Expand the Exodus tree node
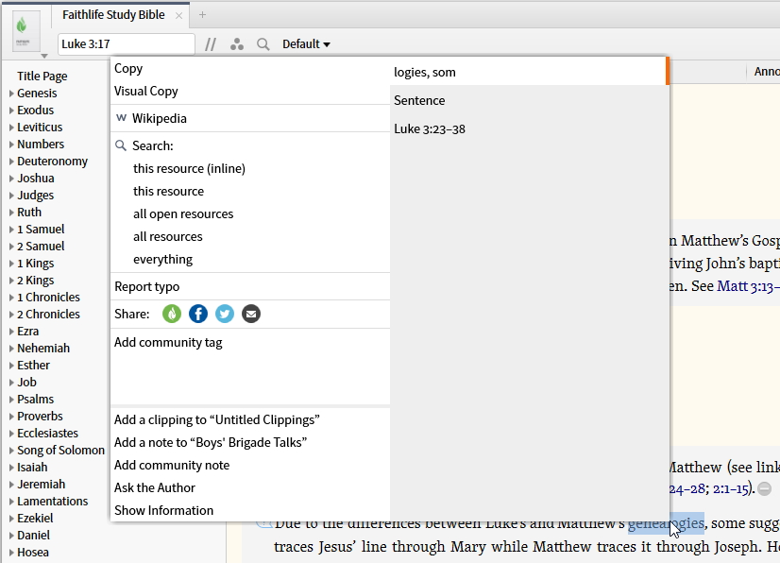The height and width of the screenshot is (563, 780). [11, 110]
